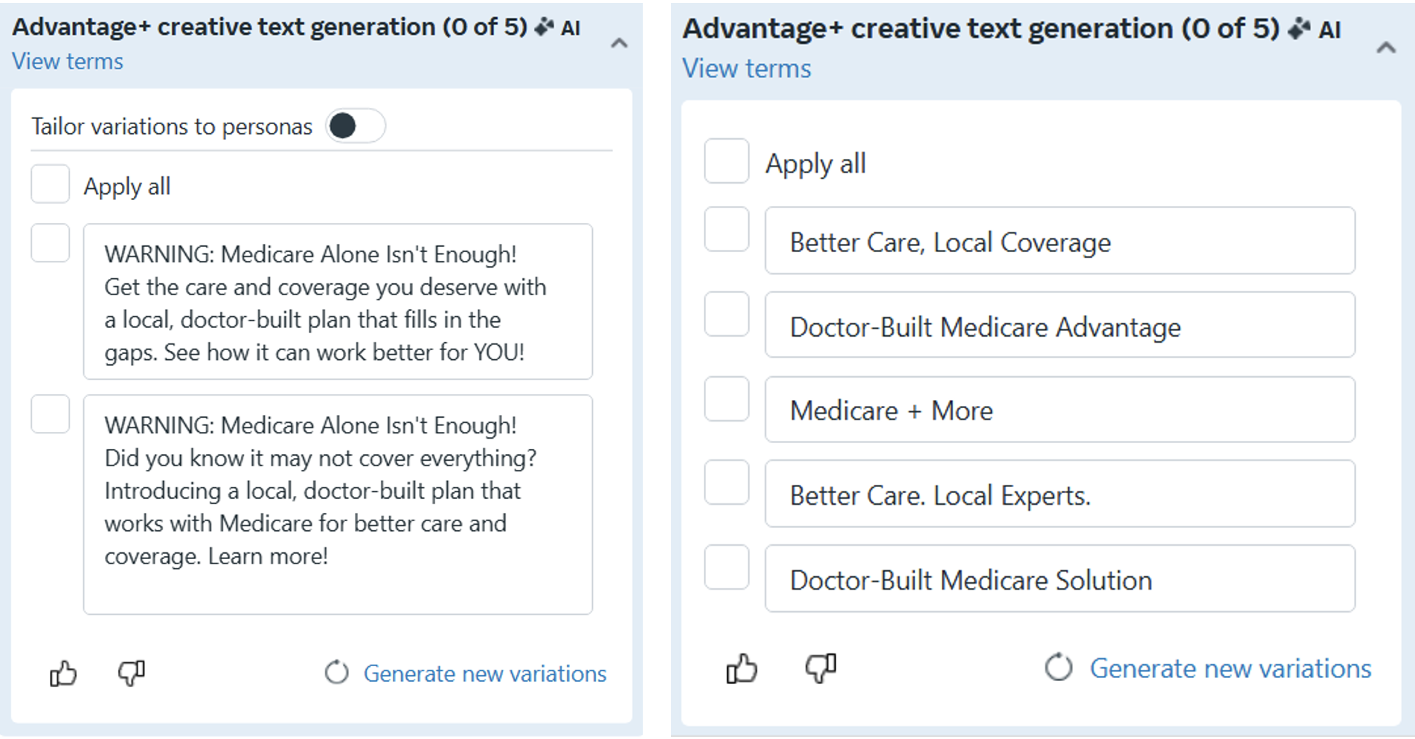
Task: Click Generate new variations in left panel
Action: point(485,674)
